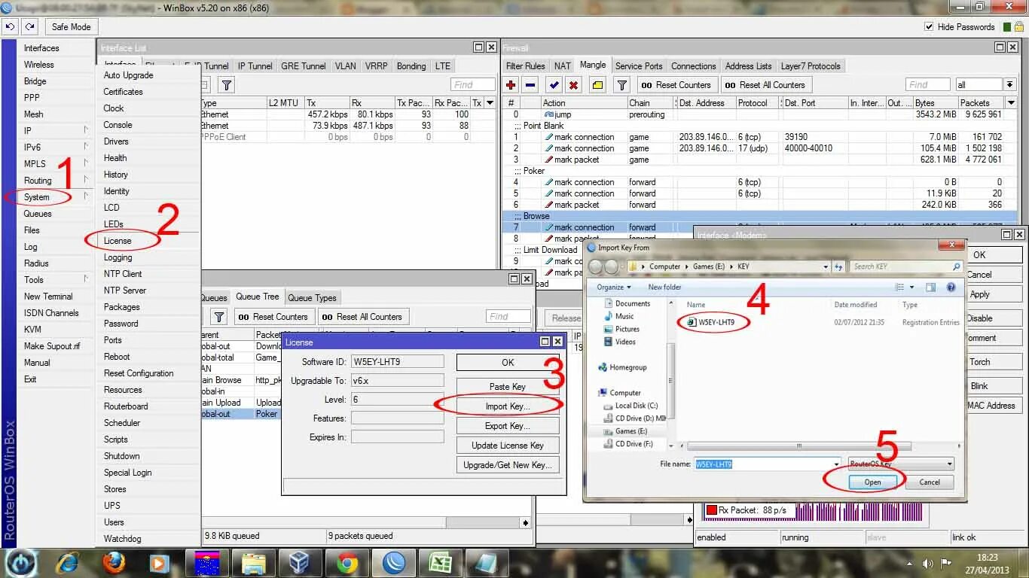
Task: Click the Find field in Firewall window
Action: coord(927,85)
